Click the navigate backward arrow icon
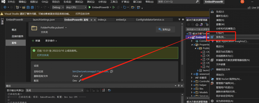This screenshot has height=103, width=259. [x=5, y=7]
